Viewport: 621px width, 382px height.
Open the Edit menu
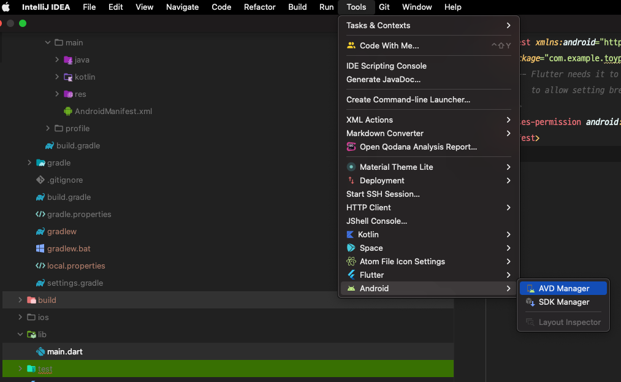116,7
